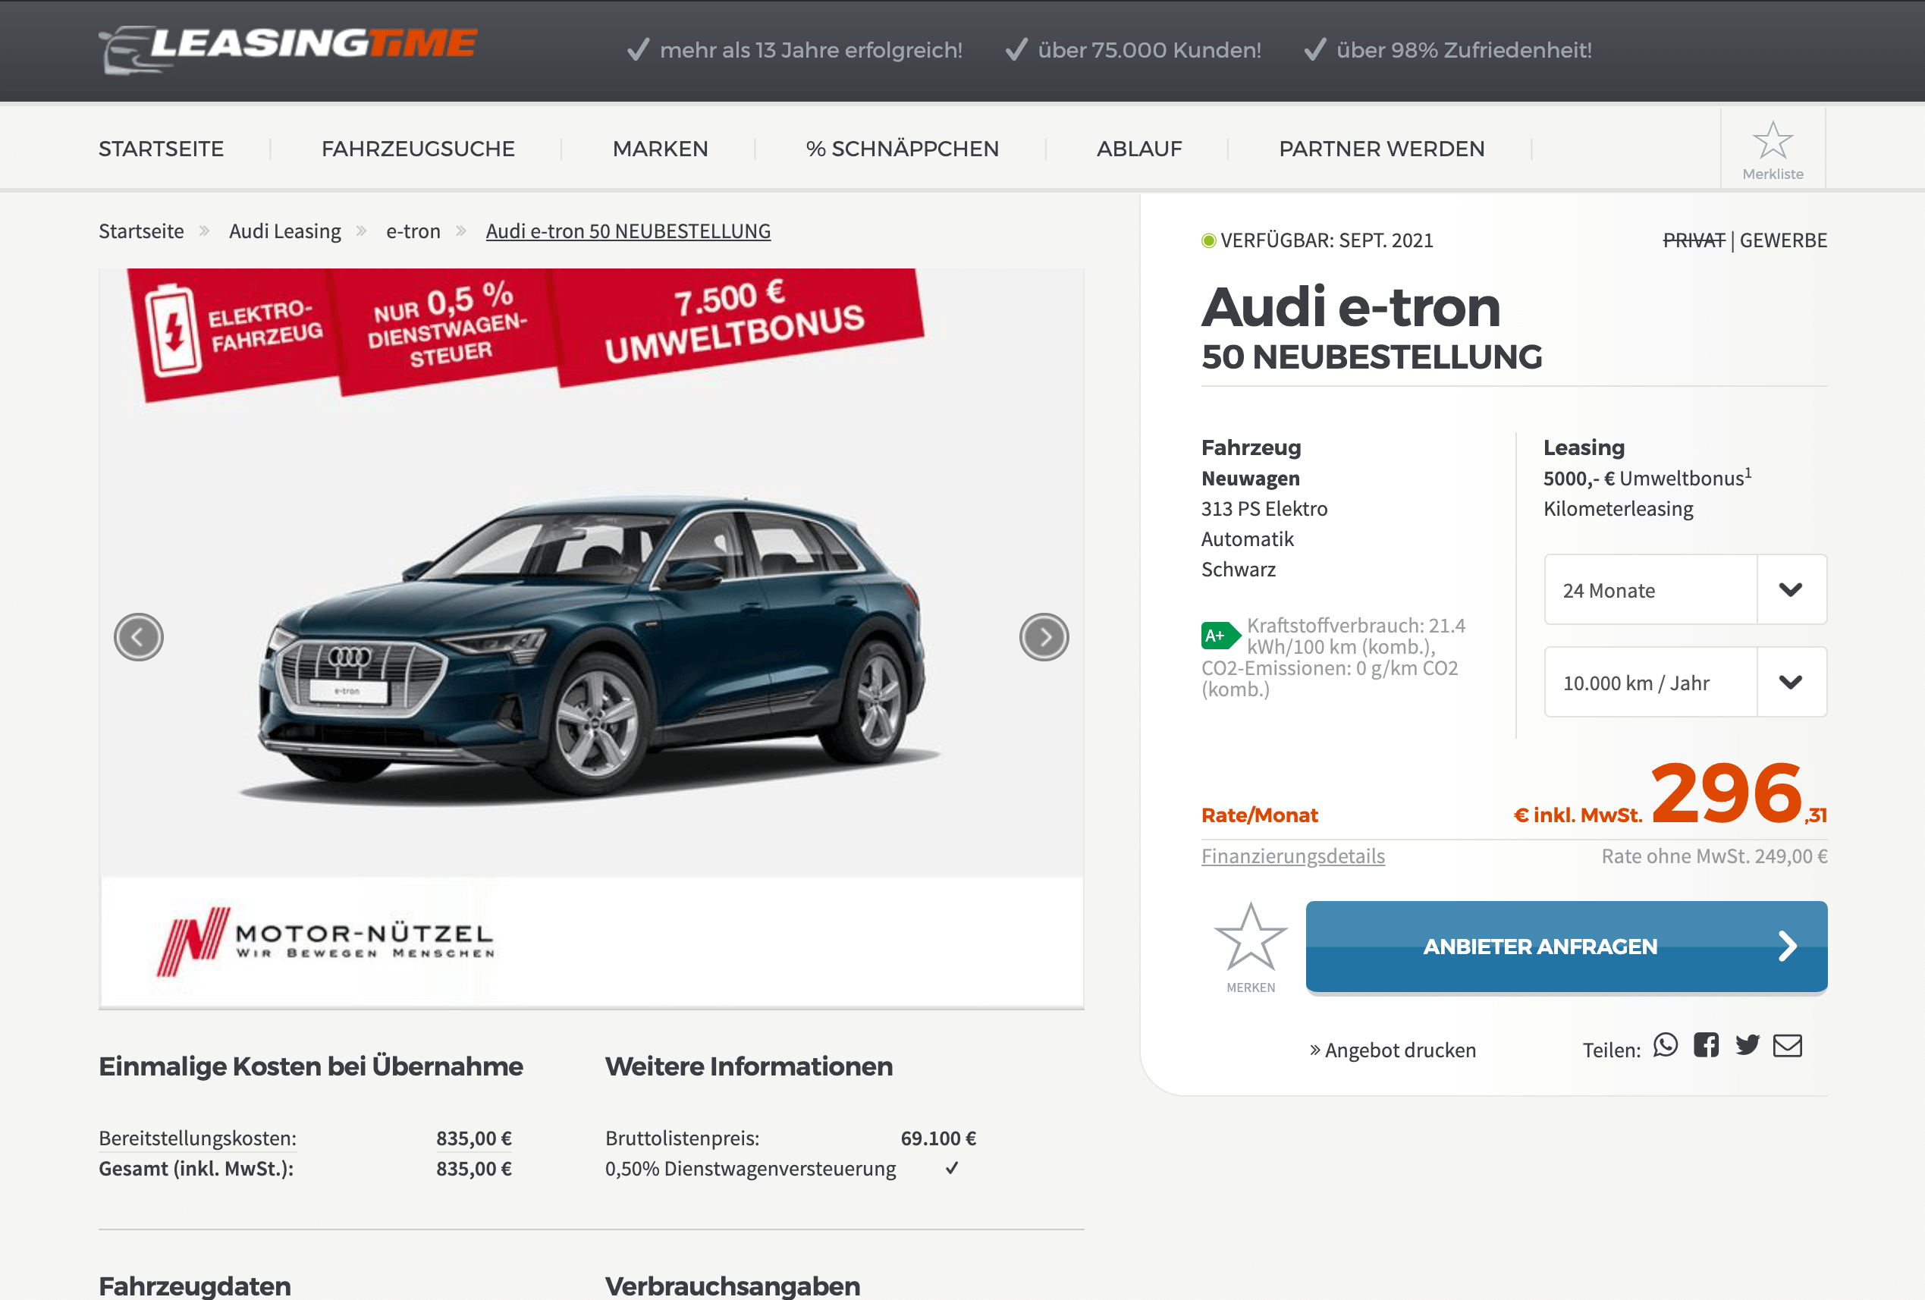Screen dimensions: 1925x1300
Task: Click the Bruttolistenpreis 69.100 € value
Action: tap(938, 1138)
